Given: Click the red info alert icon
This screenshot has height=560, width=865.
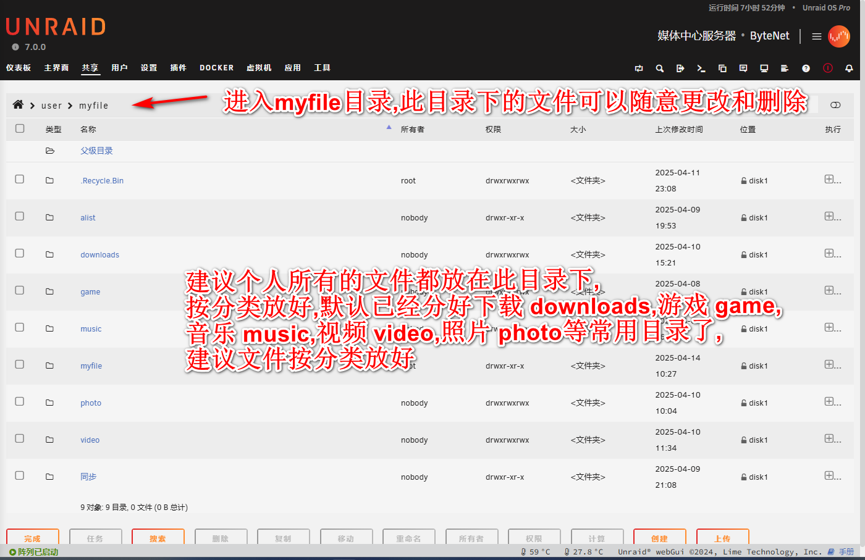Looking at the screenshot, I should click(x=828, y=69).
